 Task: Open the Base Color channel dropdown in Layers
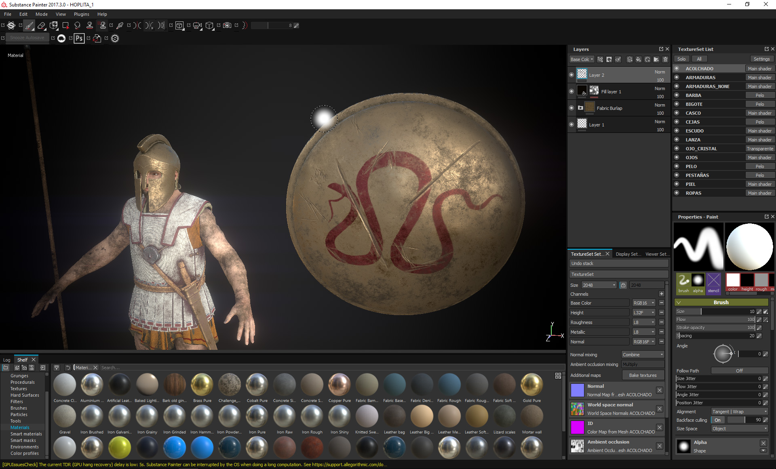tap(582, 59)
